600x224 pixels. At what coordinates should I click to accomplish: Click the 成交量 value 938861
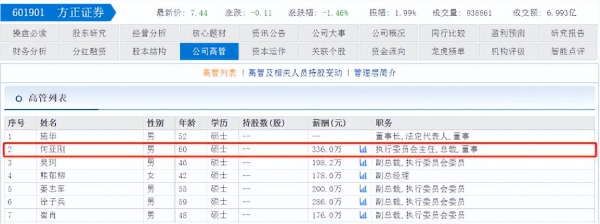[479, 13]
